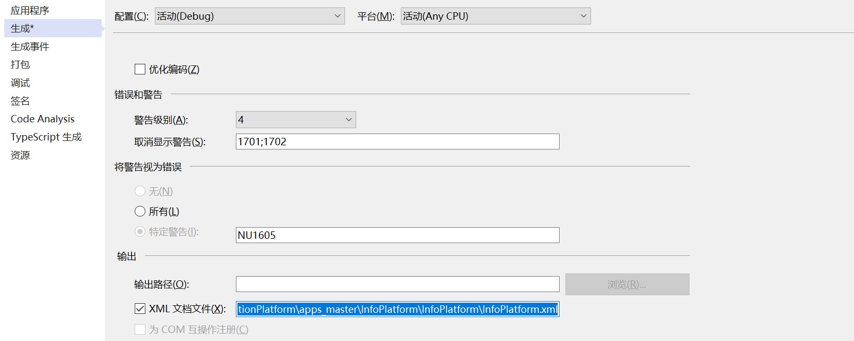Enable the 优化编码 checkbox
Viewport: 854px width, 341px height.
140,69
